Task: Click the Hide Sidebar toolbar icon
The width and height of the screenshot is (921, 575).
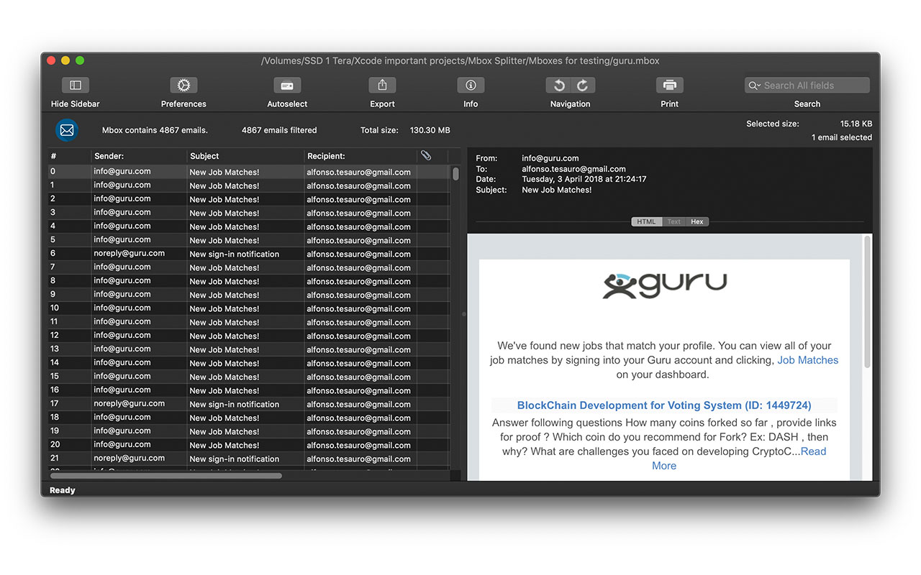Action: (x=76, y=85)
